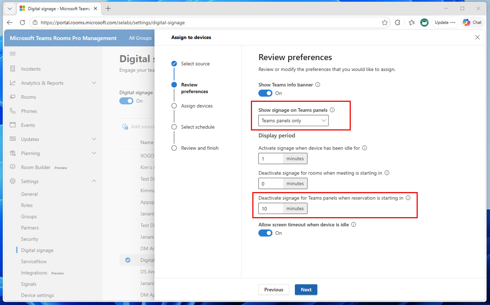This screenshot has height=305, width=490.
Task: Click info icon beside Allow screen timeout
Action: pos(354,225)
